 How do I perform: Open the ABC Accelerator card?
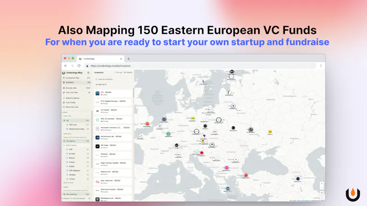click(113, 120)
